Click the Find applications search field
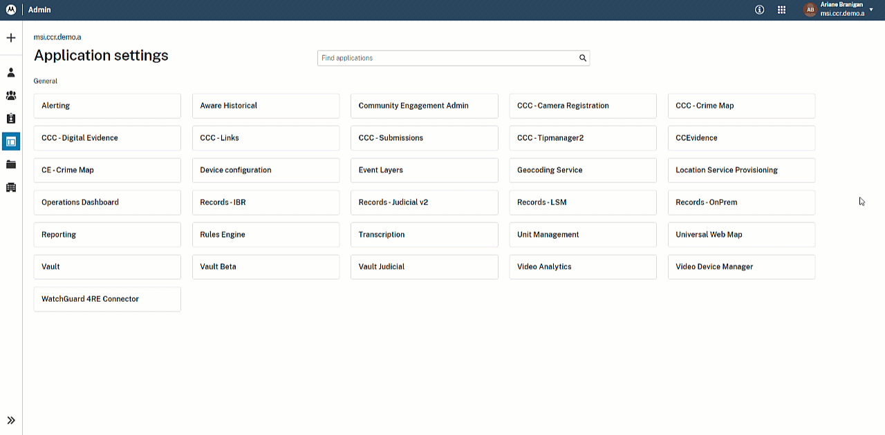 (446, 59)
